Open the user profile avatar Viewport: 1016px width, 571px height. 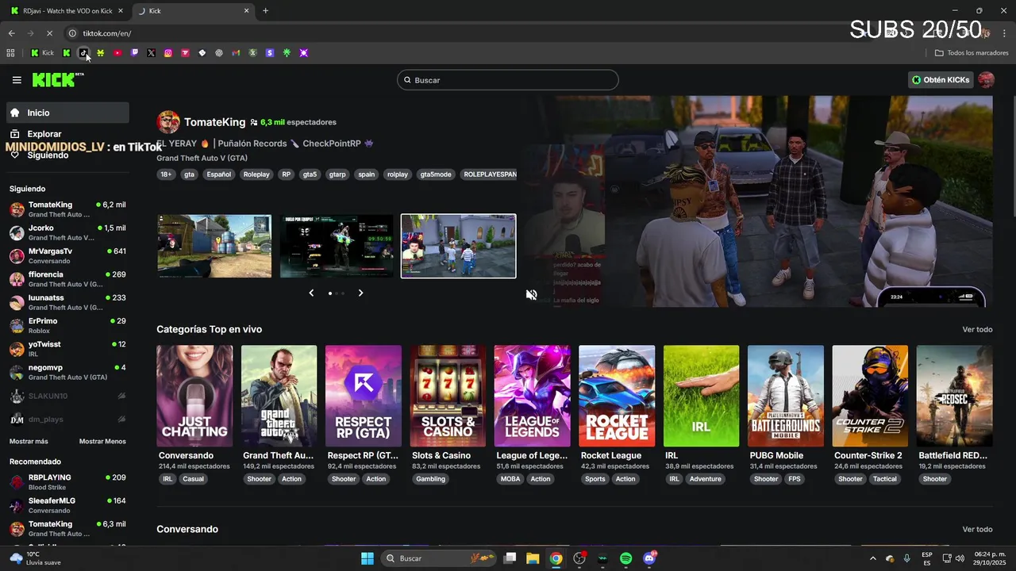pos(986,79)
